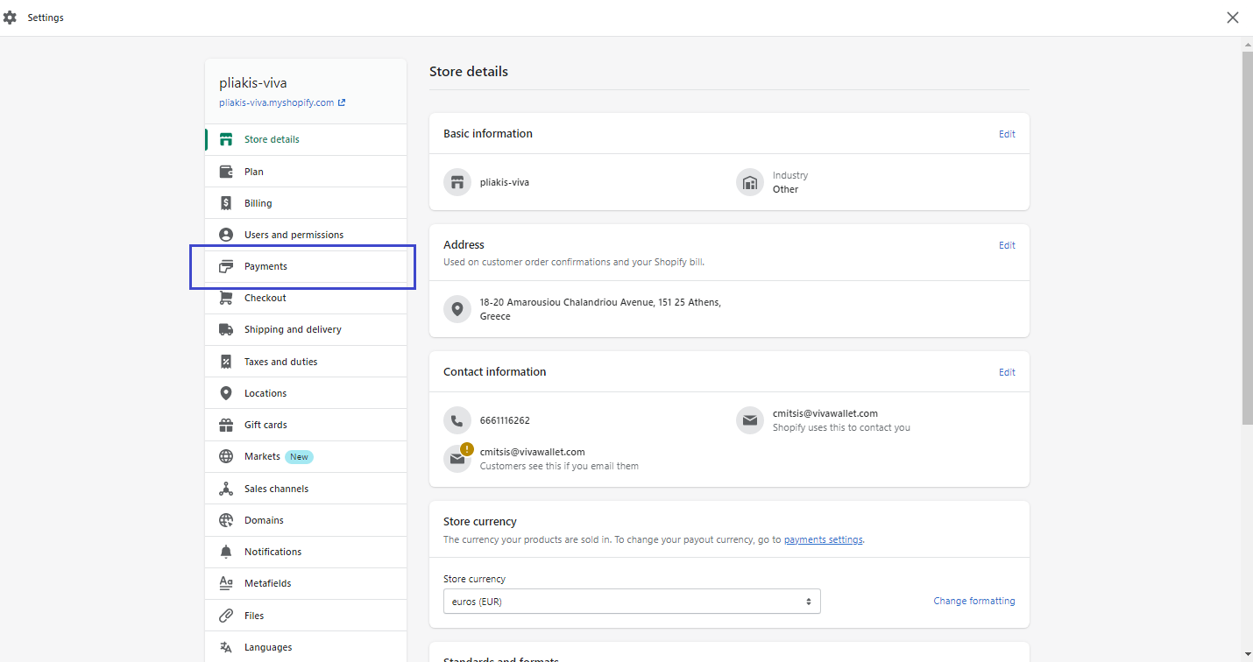
Task: Open Domains settings
Action: pyautogui.click(x=306, y=520)
